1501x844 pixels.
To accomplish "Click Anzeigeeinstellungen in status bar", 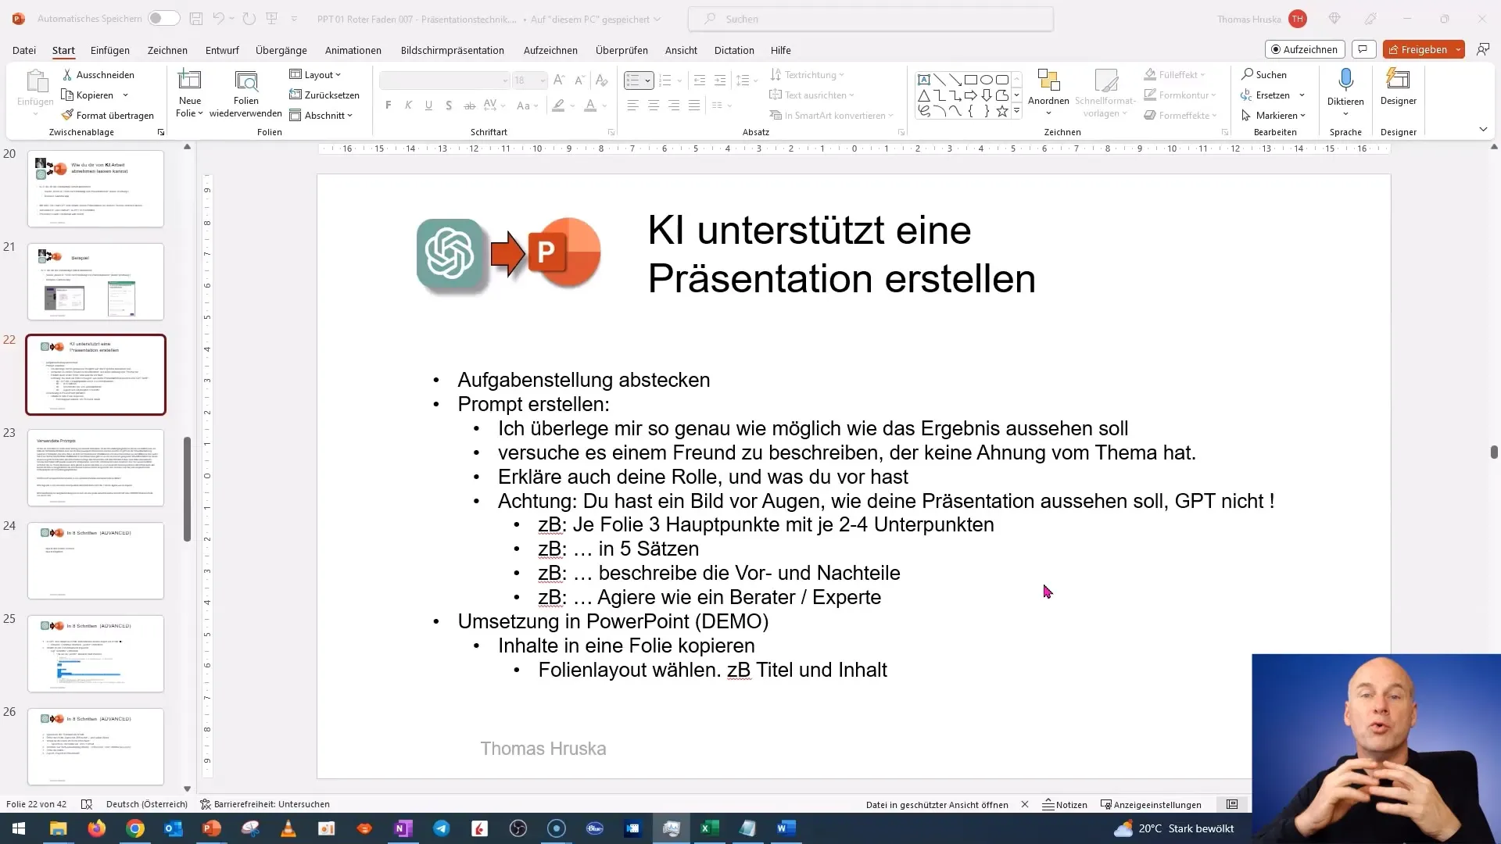I will point(1151,804).
